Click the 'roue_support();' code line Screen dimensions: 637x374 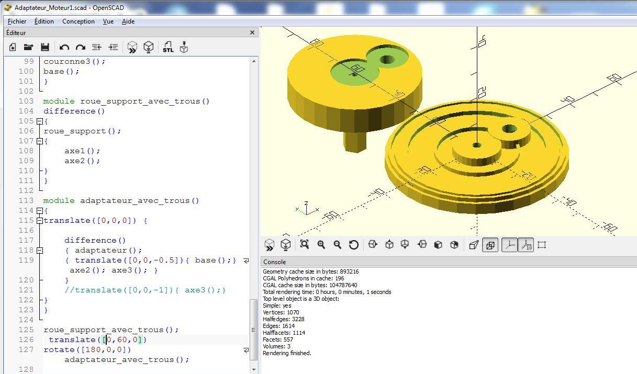[x=82, y=131]
